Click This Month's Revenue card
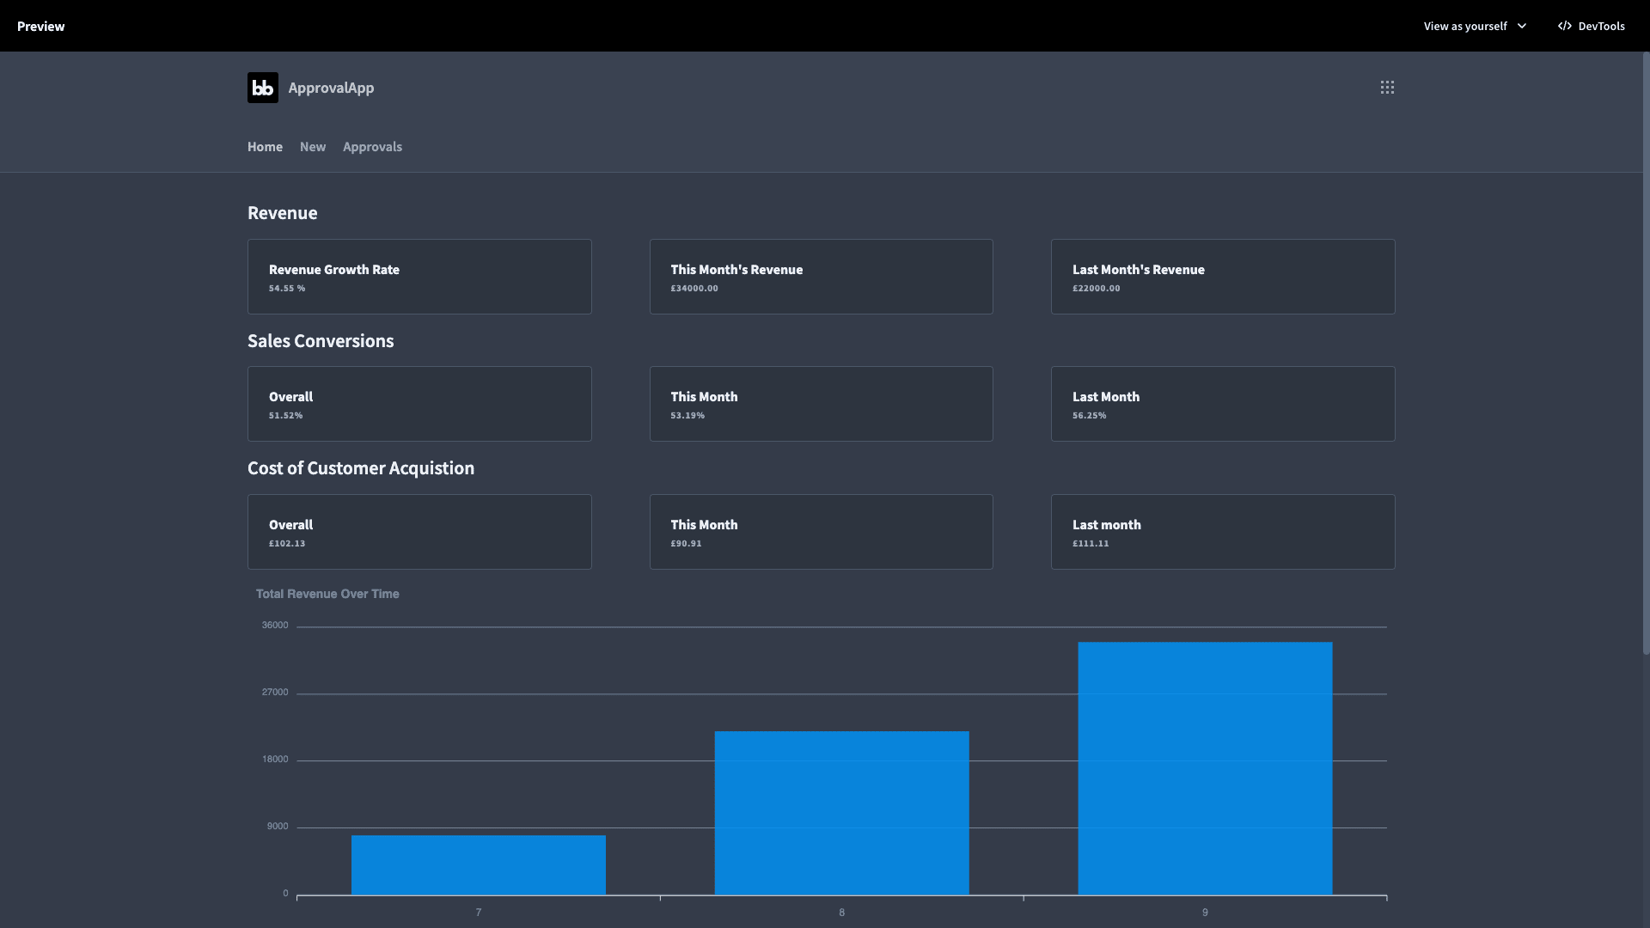This screenshot has width=1650, height=928. tap(822, 277)
